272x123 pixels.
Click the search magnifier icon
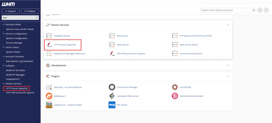(x=253, y=10)
